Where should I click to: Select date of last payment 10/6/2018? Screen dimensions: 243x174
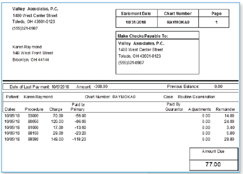point(60,87)
